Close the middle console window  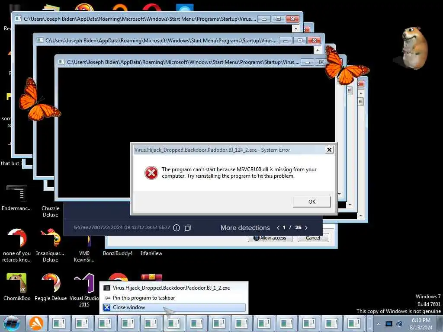point(314,41)
